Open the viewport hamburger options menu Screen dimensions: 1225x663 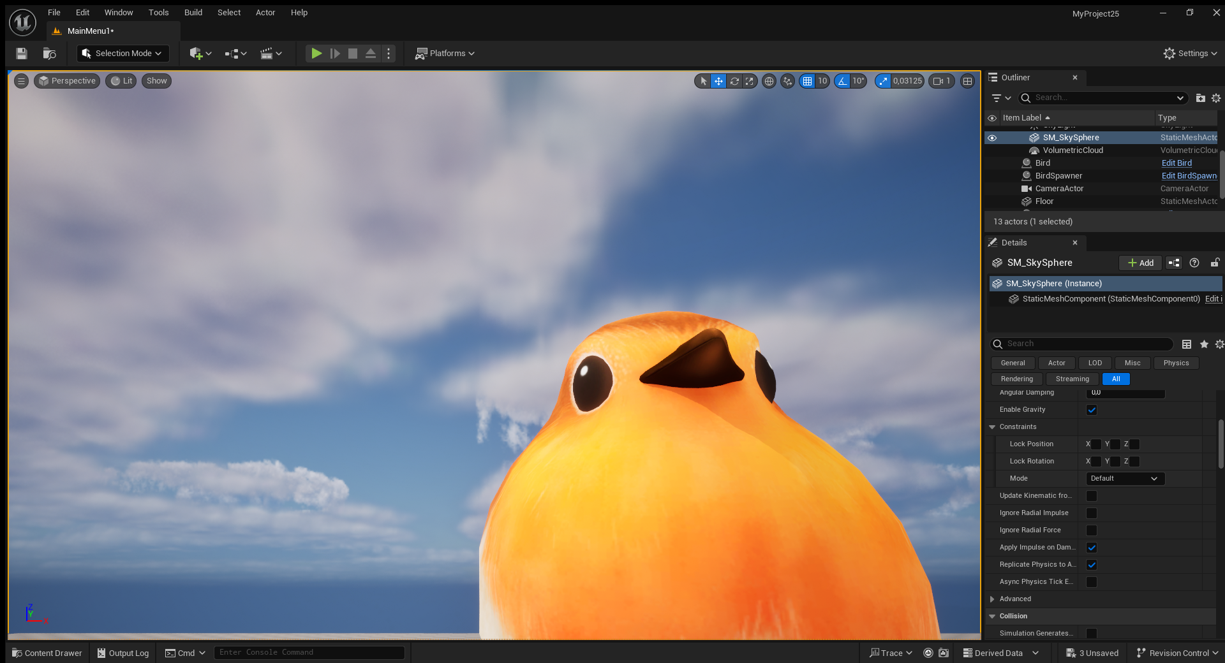pyautogui.click(x=22, y=81)
